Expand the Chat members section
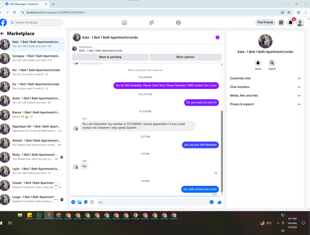 265,87
